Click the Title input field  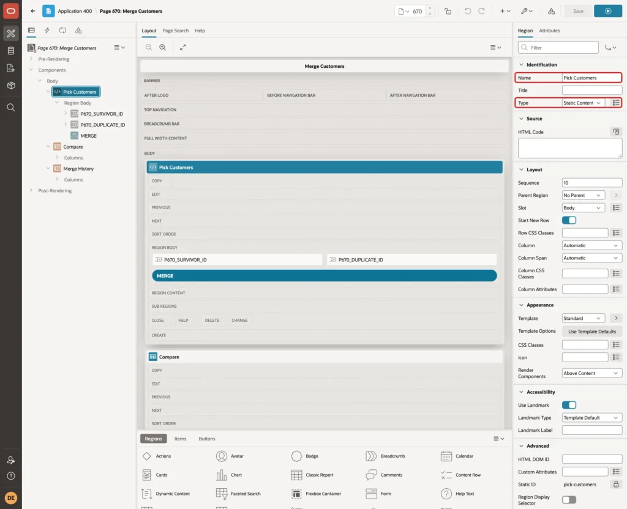click(592, 91)
